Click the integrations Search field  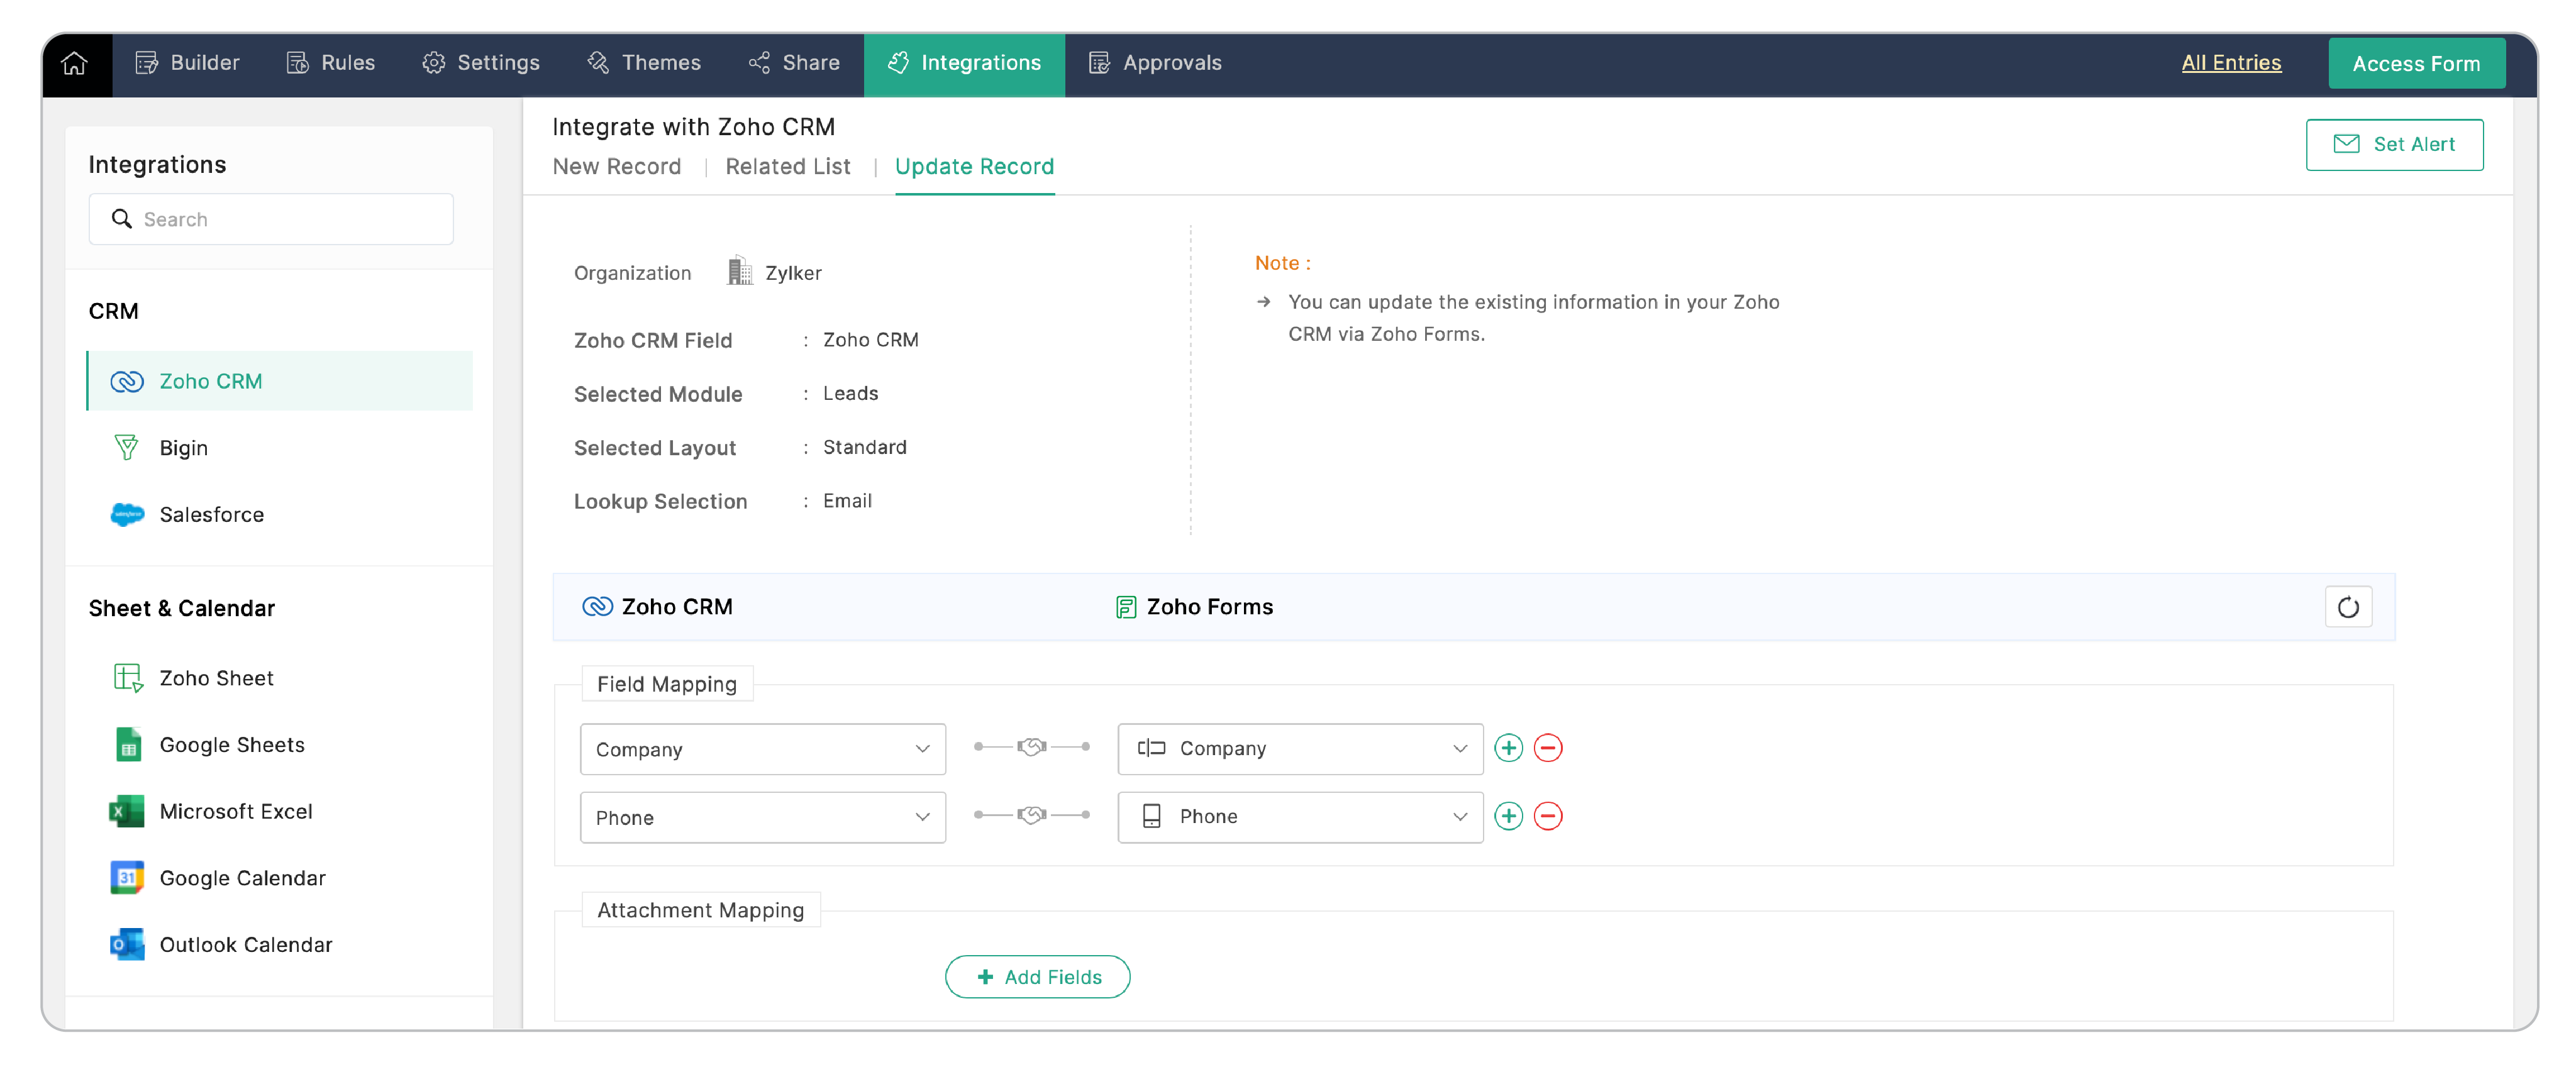pyautogui.click(x=271, y=219)
